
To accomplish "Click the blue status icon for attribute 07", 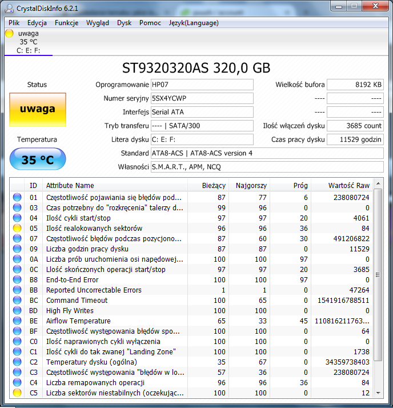I will (x=17, y=238).
